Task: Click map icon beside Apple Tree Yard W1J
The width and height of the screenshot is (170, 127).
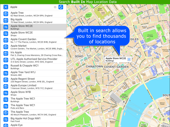Action: coord(6,73)
